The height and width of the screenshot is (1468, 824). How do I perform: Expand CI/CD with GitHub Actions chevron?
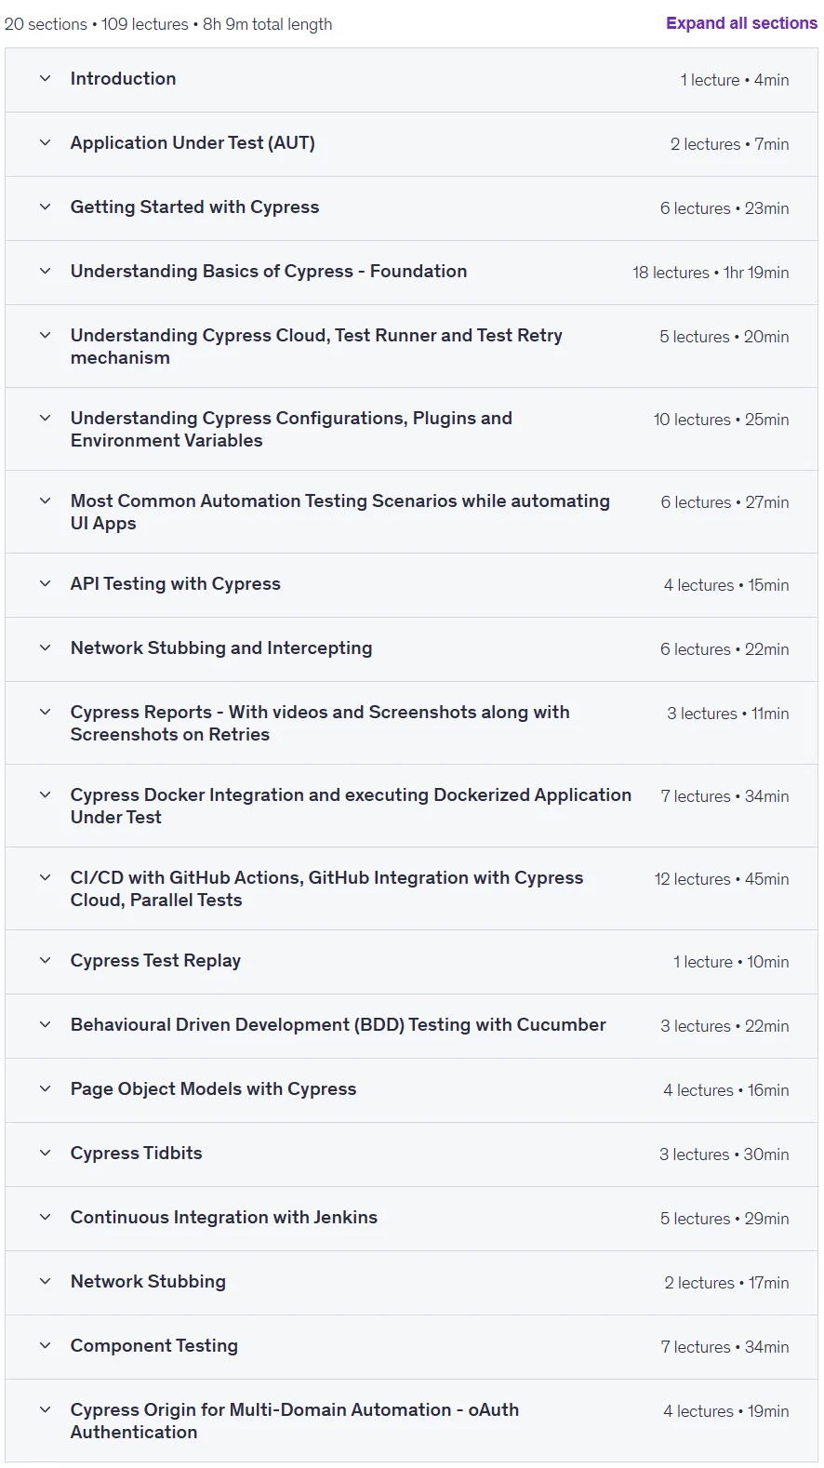[45, 878]
